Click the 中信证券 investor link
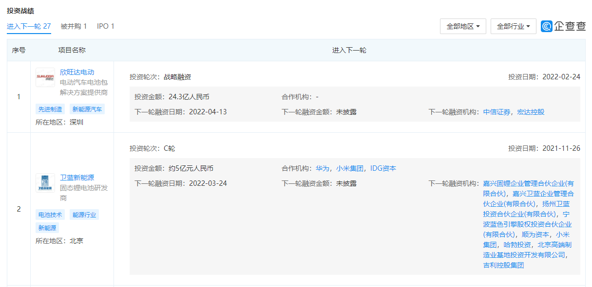Viewport: 592px width, 287px height. click(497, 112)
